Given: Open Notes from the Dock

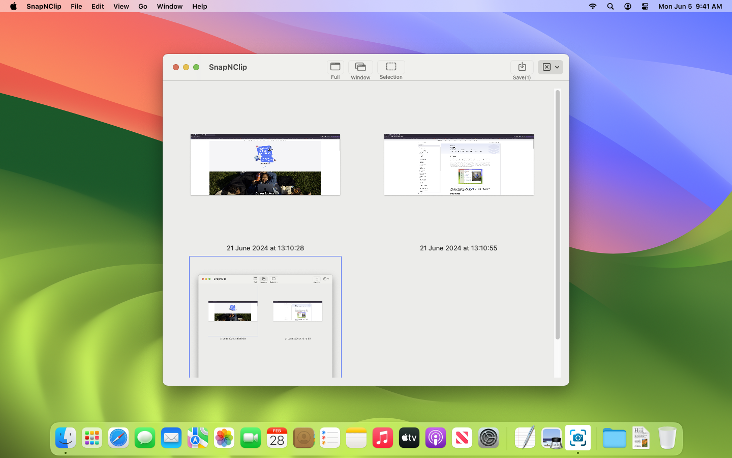Looking at the screenshot, I should [356, 438].
